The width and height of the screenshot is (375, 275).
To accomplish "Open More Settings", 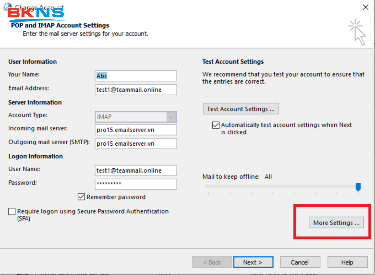I will click(336, 223).
